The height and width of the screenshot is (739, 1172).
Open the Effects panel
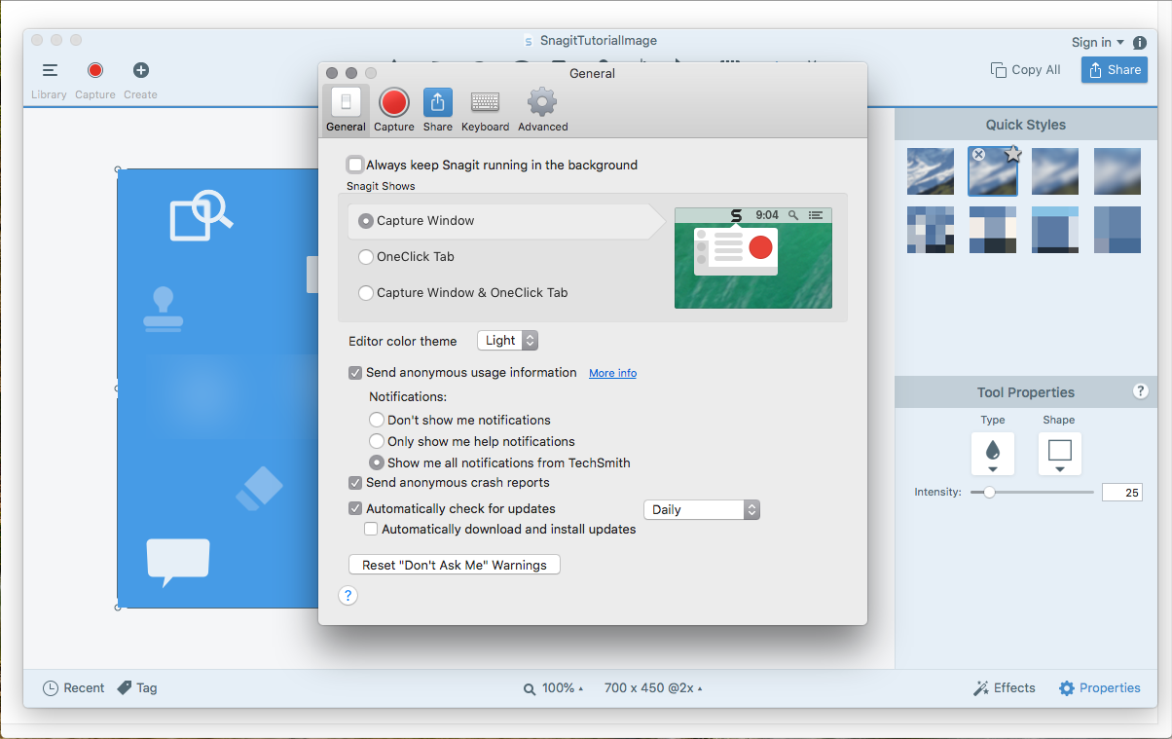coord(1004,688)
